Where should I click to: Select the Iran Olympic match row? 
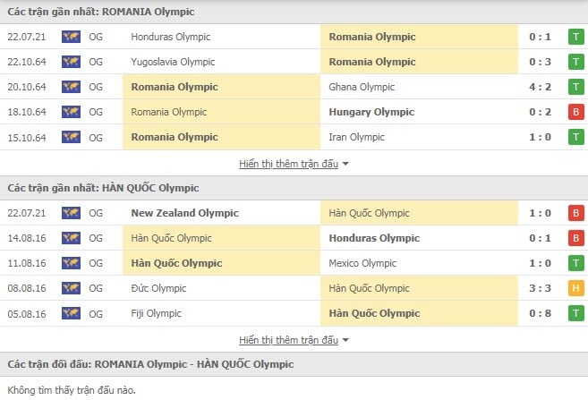294,137
